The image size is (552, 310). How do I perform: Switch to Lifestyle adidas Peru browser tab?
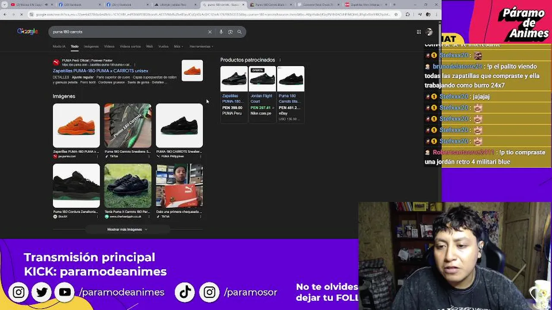coord(176,5)
